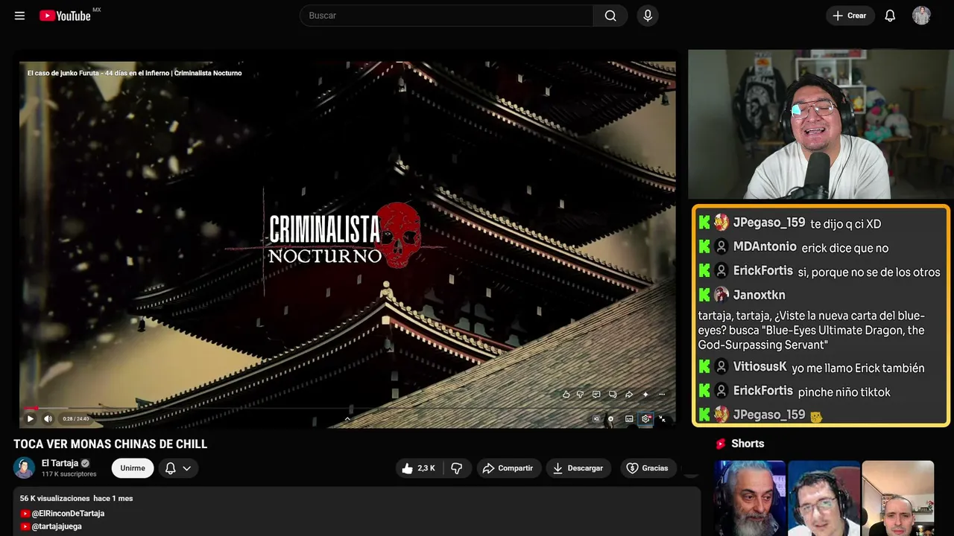
Task: Open live chat replies overlay icon
Action: click(x=613, y=395)
